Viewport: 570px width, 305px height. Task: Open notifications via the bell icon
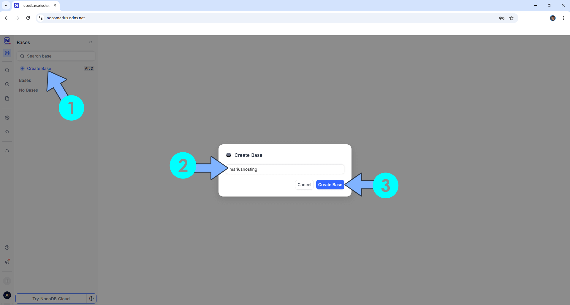[7, 151]
